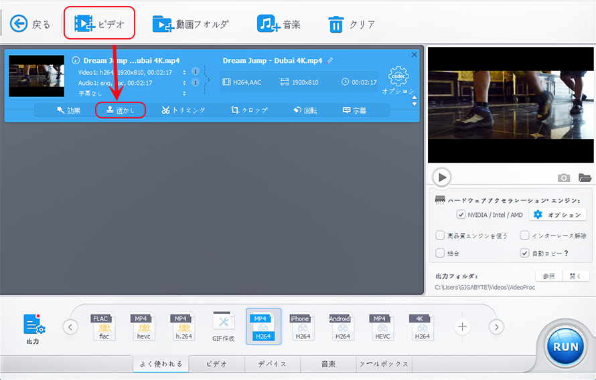The height and width of the screenshot is (380, 596).
Task: Clear the list with クリア
Action: [x=352, y=24]
